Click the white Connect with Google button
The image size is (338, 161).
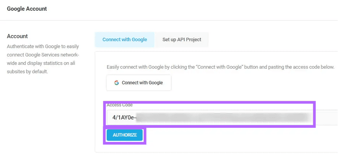point(139,83)
